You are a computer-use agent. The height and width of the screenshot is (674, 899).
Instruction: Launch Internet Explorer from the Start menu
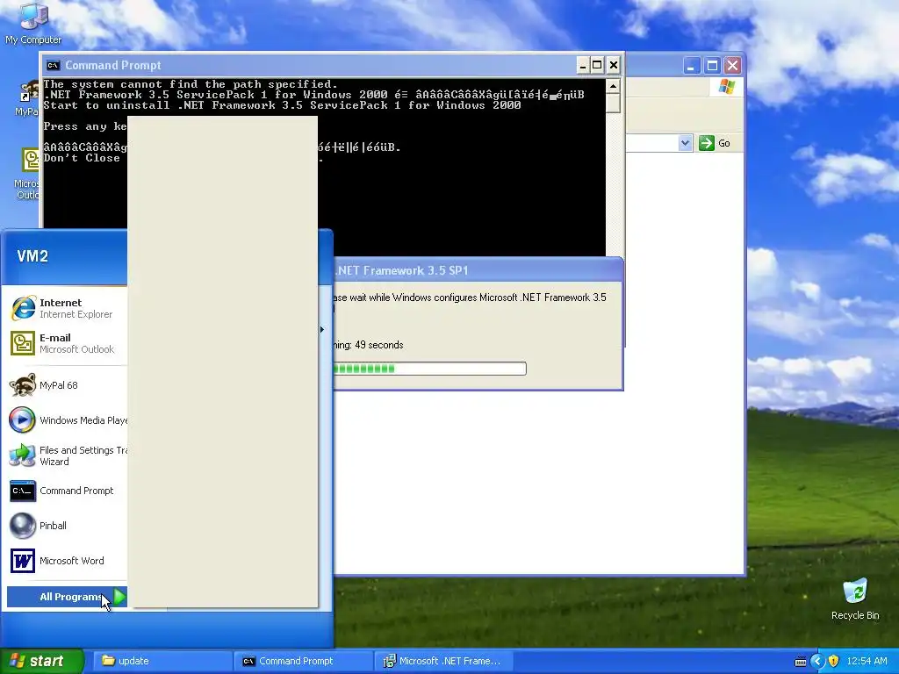coord(68,308)
